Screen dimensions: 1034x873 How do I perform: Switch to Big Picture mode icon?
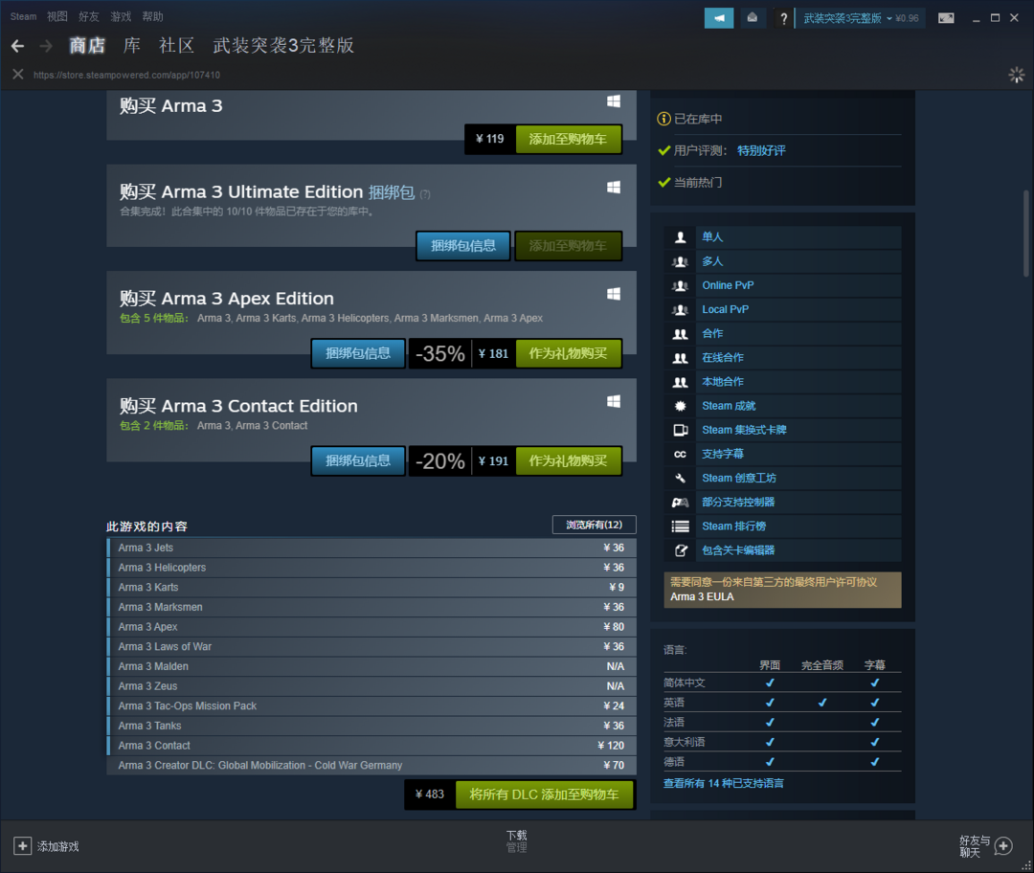coord(946,18)
